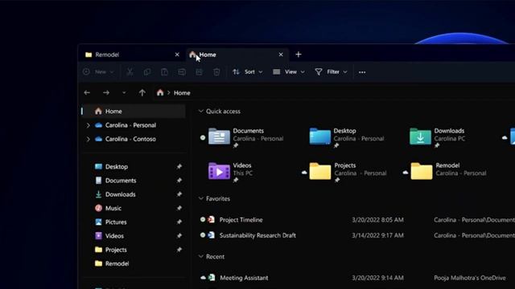Close the Home tab
Screen dimensions: 515x289
[281, 55]
